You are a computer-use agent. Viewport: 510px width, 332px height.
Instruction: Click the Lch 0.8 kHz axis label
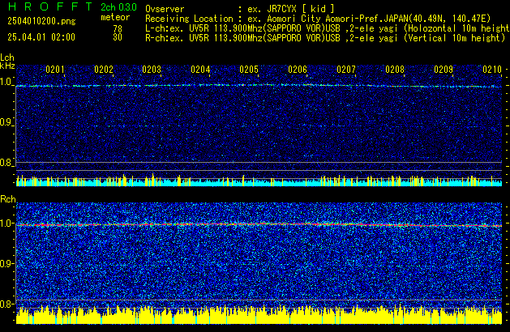coord(6,163)
